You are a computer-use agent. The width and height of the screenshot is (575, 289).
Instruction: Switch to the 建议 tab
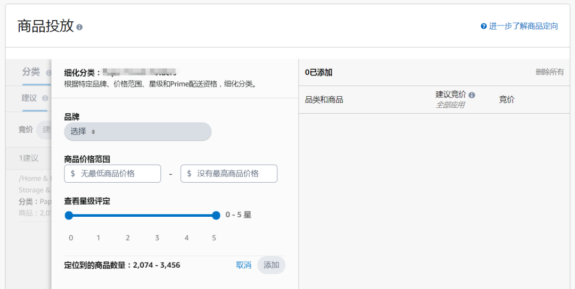(x=29, y=98)
